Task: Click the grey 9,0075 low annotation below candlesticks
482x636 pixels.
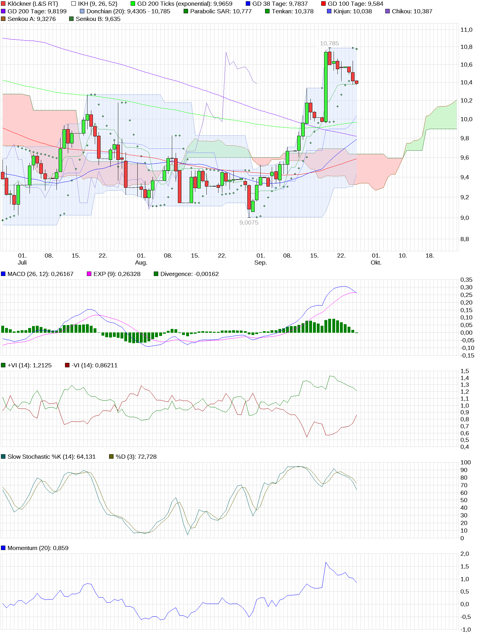Action: [249, 223]
